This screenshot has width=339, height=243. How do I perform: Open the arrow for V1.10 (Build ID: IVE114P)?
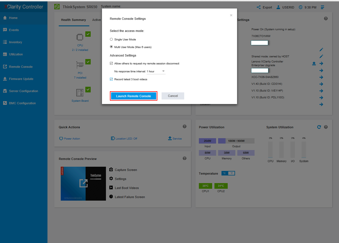(x=321, y=91)
